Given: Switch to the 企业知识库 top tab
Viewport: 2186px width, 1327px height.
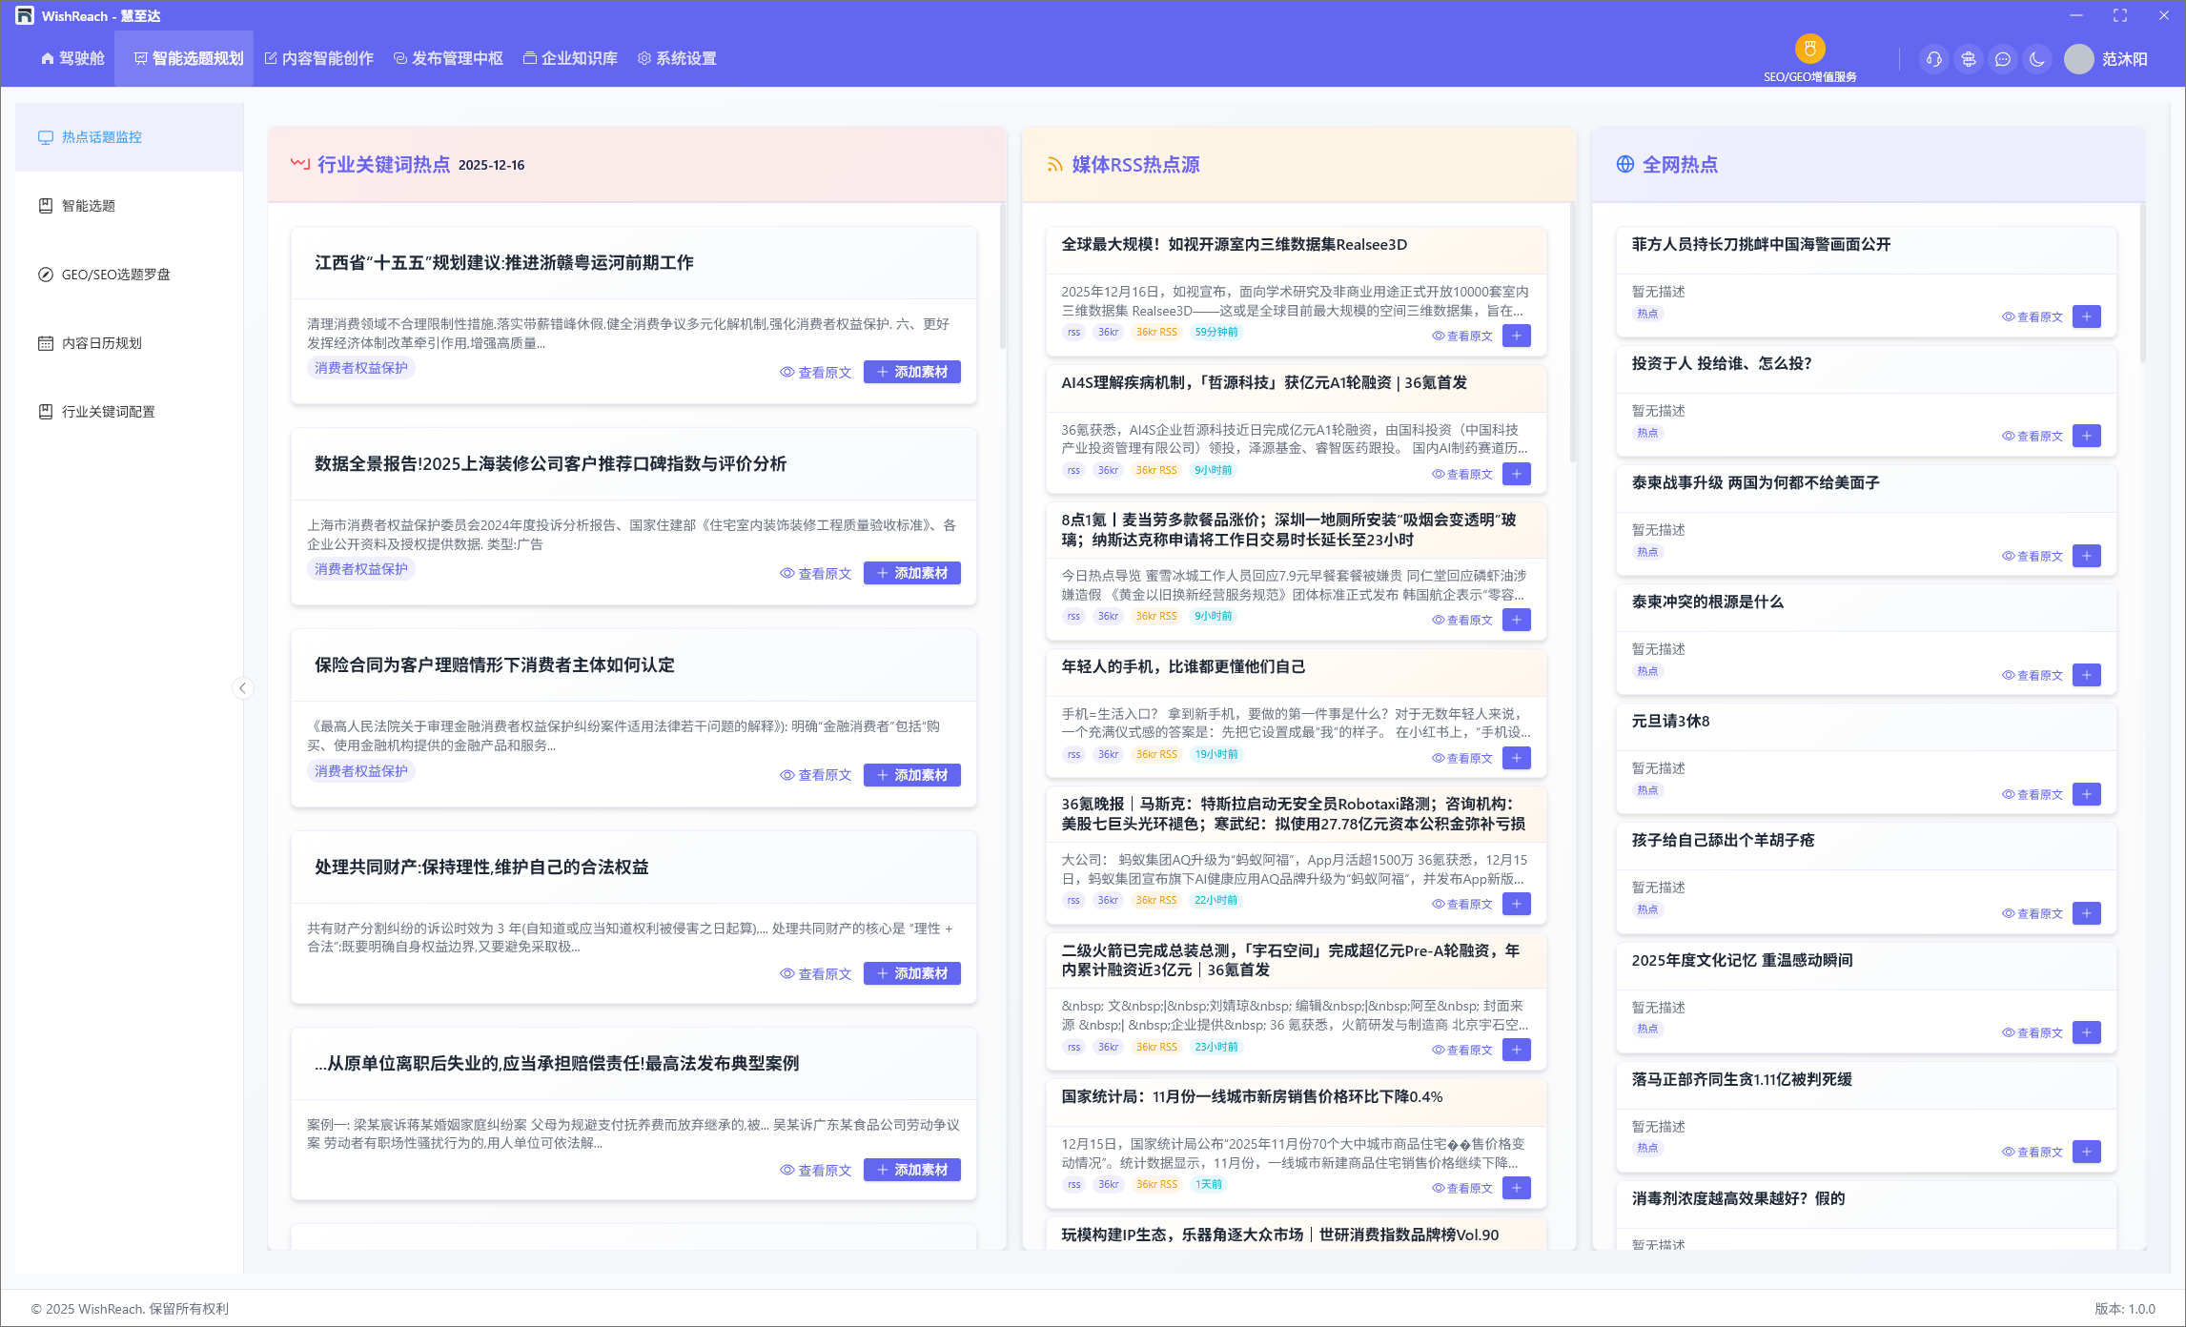Looking at the screenshot, I should click(570, 59).
